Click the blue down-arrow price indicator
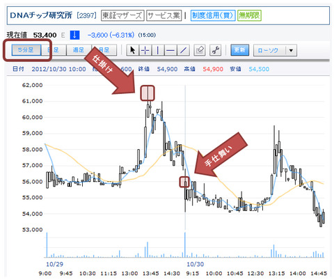The image size is (334, 280). [x=74, y=36]
